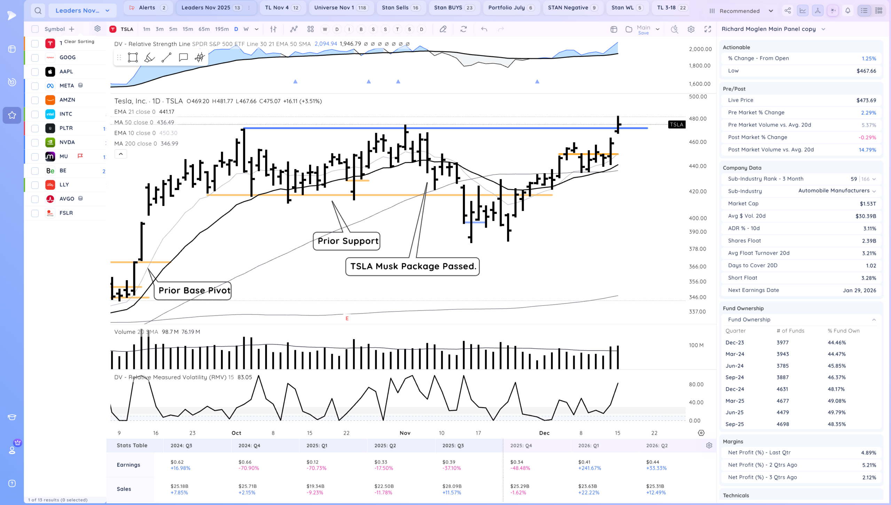Open the favorites star sidebar icon
This screenshot has height=505, width=891.
coord(12,115)
